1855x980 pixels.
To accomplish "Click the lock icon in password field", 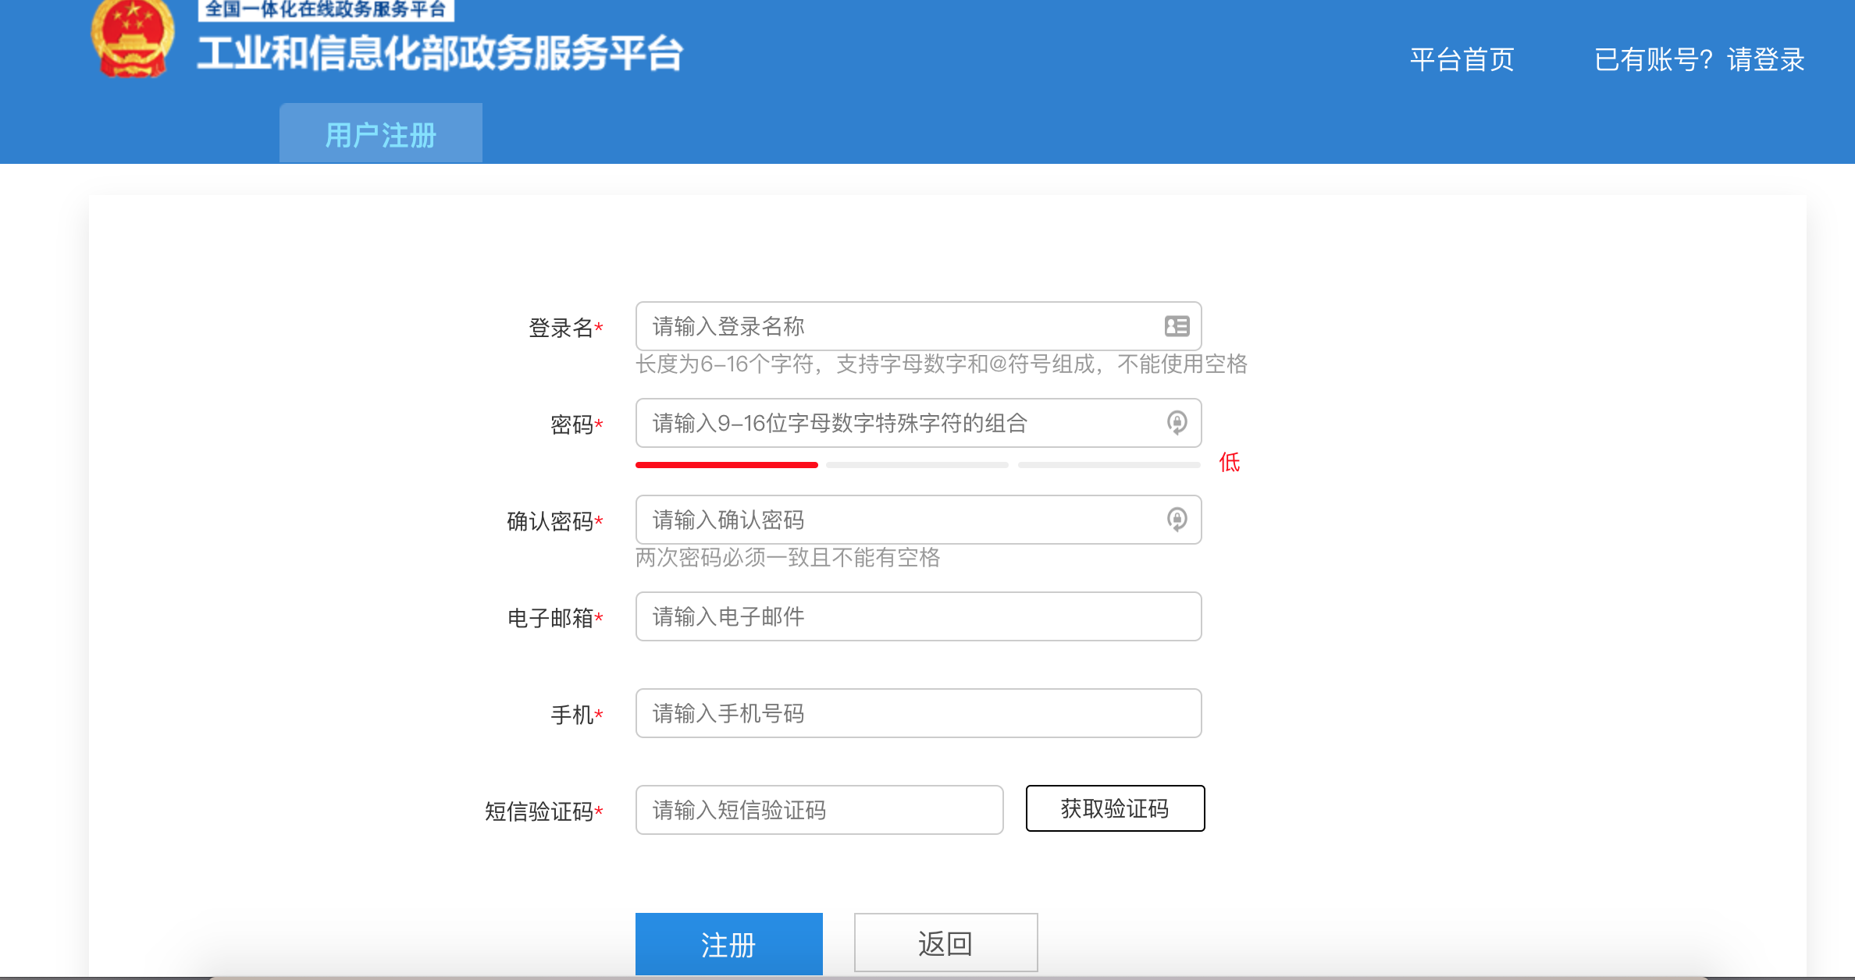I will 1177,423.
